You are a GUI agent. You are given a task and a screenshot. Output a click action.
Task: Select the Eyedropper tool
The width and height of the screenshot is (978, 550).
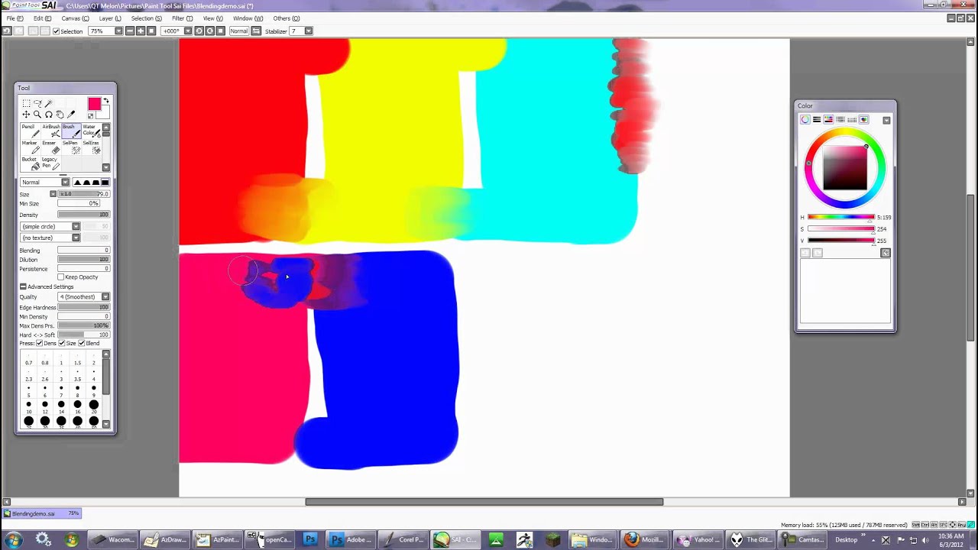pyautogui.click(x=71, y=115)
